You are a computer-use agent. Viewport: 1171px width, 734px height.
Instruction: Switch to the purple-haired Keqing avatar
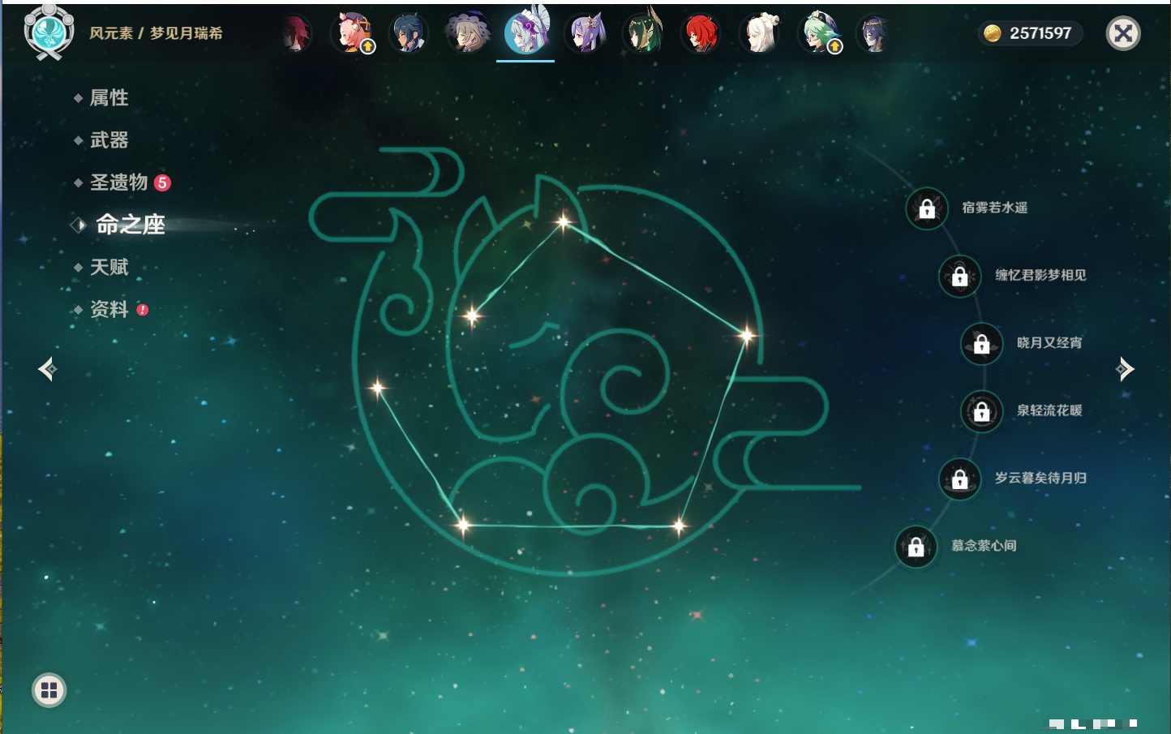(x=585, y=33)
